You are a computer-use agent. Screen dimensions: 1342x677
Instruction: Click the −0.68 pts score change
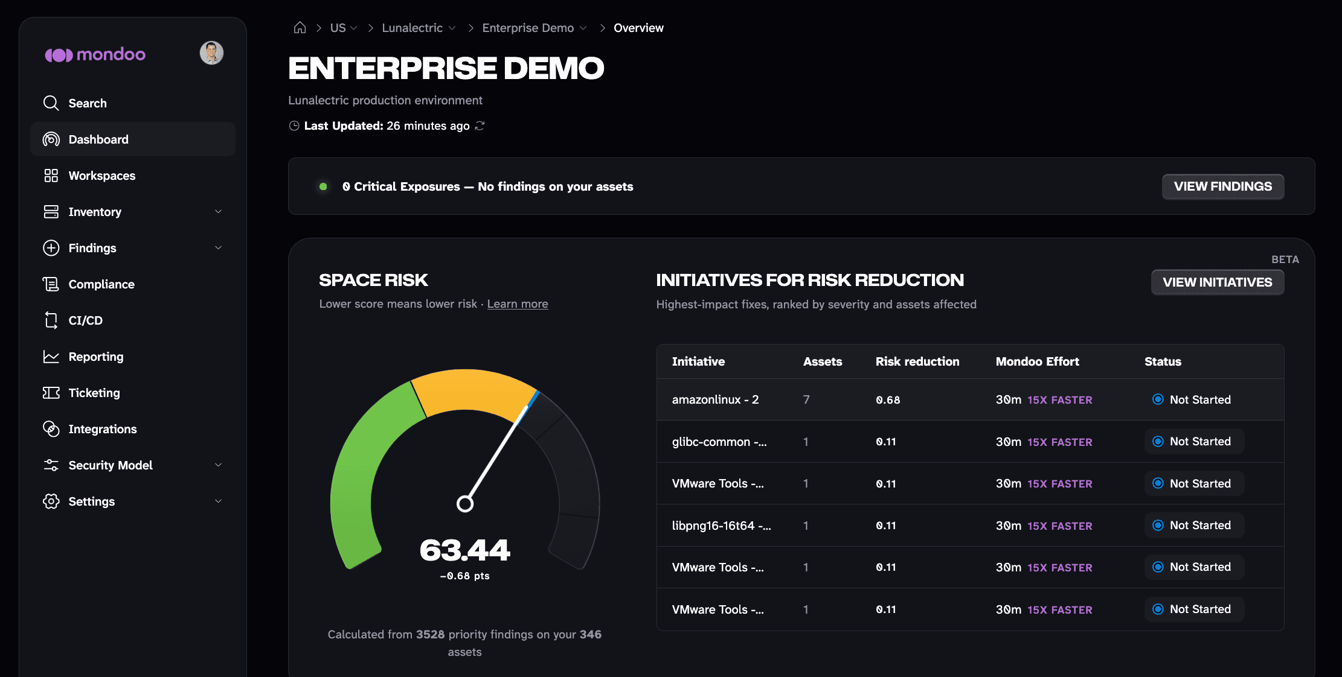[x=465, y=576]
